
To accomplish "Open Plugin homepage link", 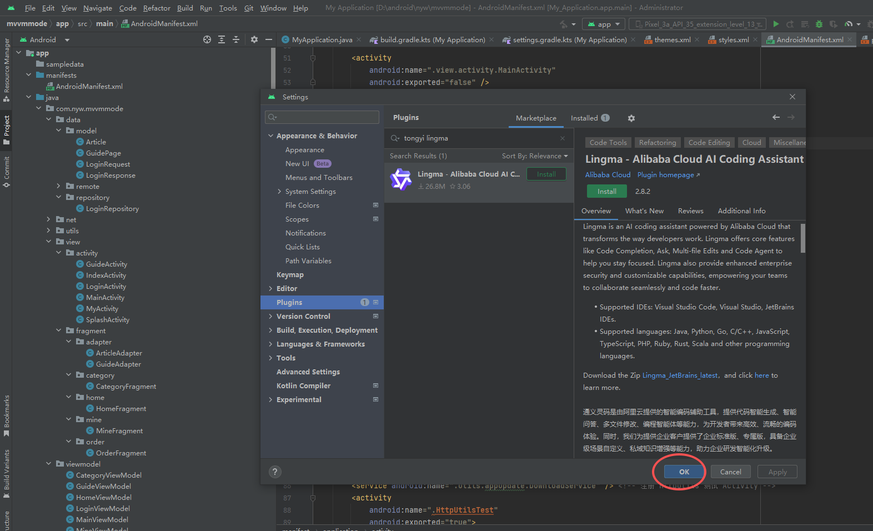I will pos(669,175).
